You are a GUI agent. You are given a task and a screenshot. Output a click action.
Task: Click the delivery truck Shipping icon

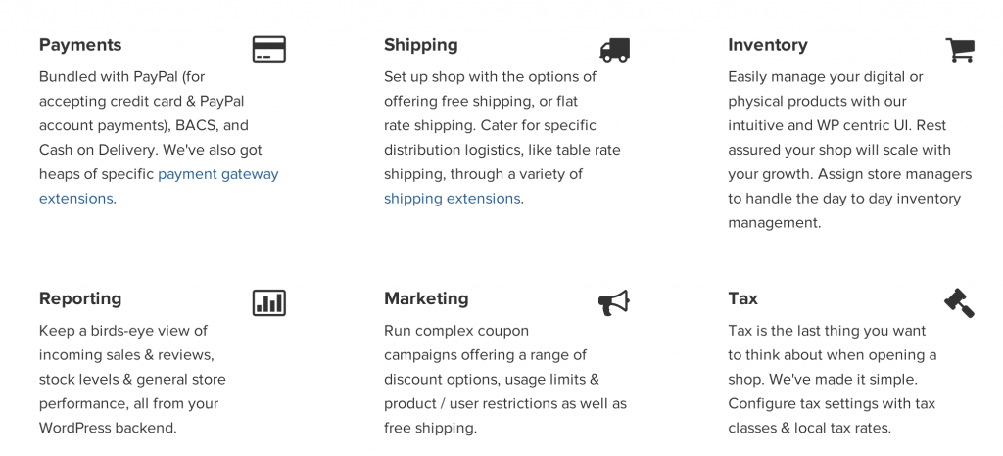coord(615,50)
